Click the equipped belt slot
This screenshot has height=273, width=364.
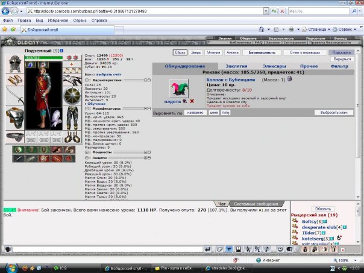click(15, 137)
